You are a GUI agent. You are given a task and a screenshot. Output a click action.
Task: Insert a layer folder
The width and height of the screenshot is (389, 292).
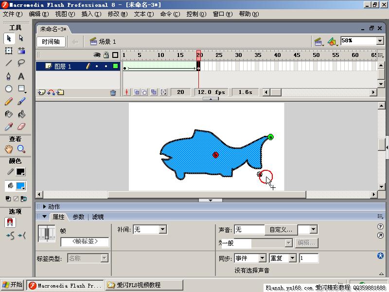[x=60, y=92]
